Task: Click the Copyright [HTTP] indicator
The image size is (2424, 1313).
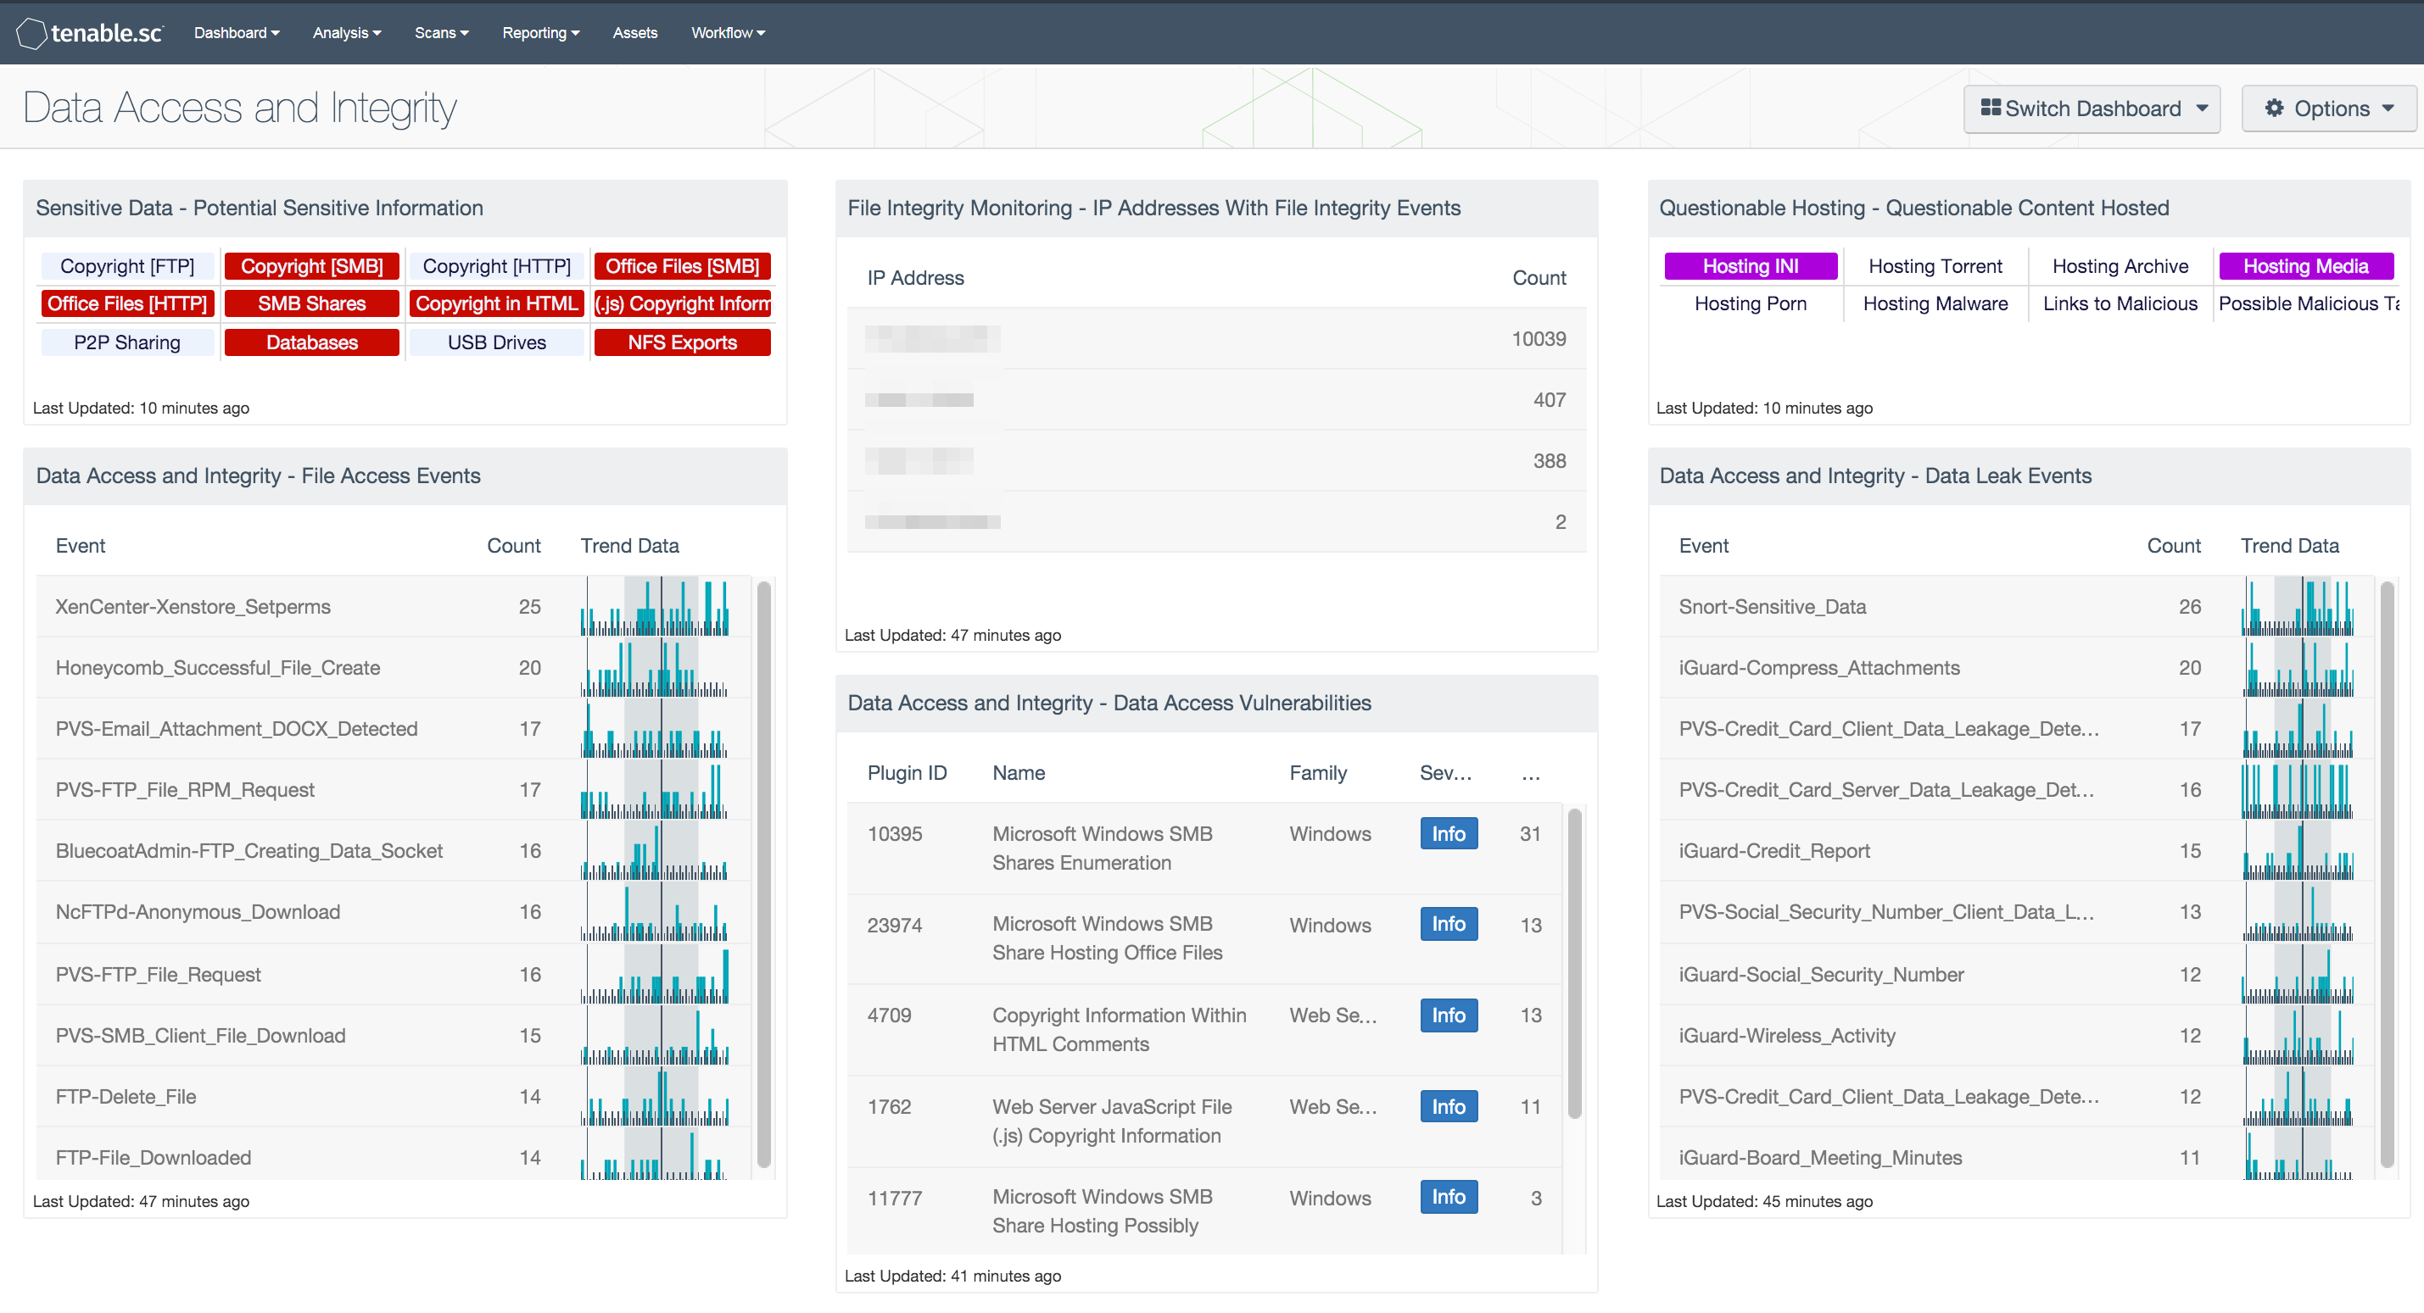Action: pos(497,266)
